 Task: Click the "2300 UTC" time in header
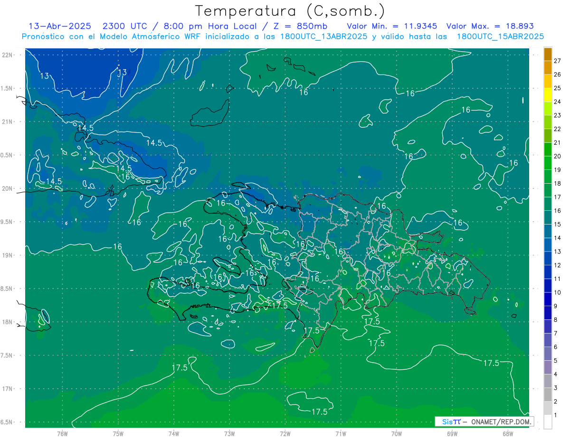[x=125, y=26]
